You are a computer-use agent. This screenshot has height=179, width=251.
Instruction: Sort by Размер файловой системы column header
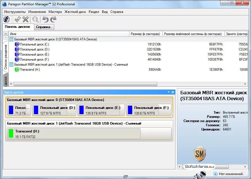click(x=193, y=34)
